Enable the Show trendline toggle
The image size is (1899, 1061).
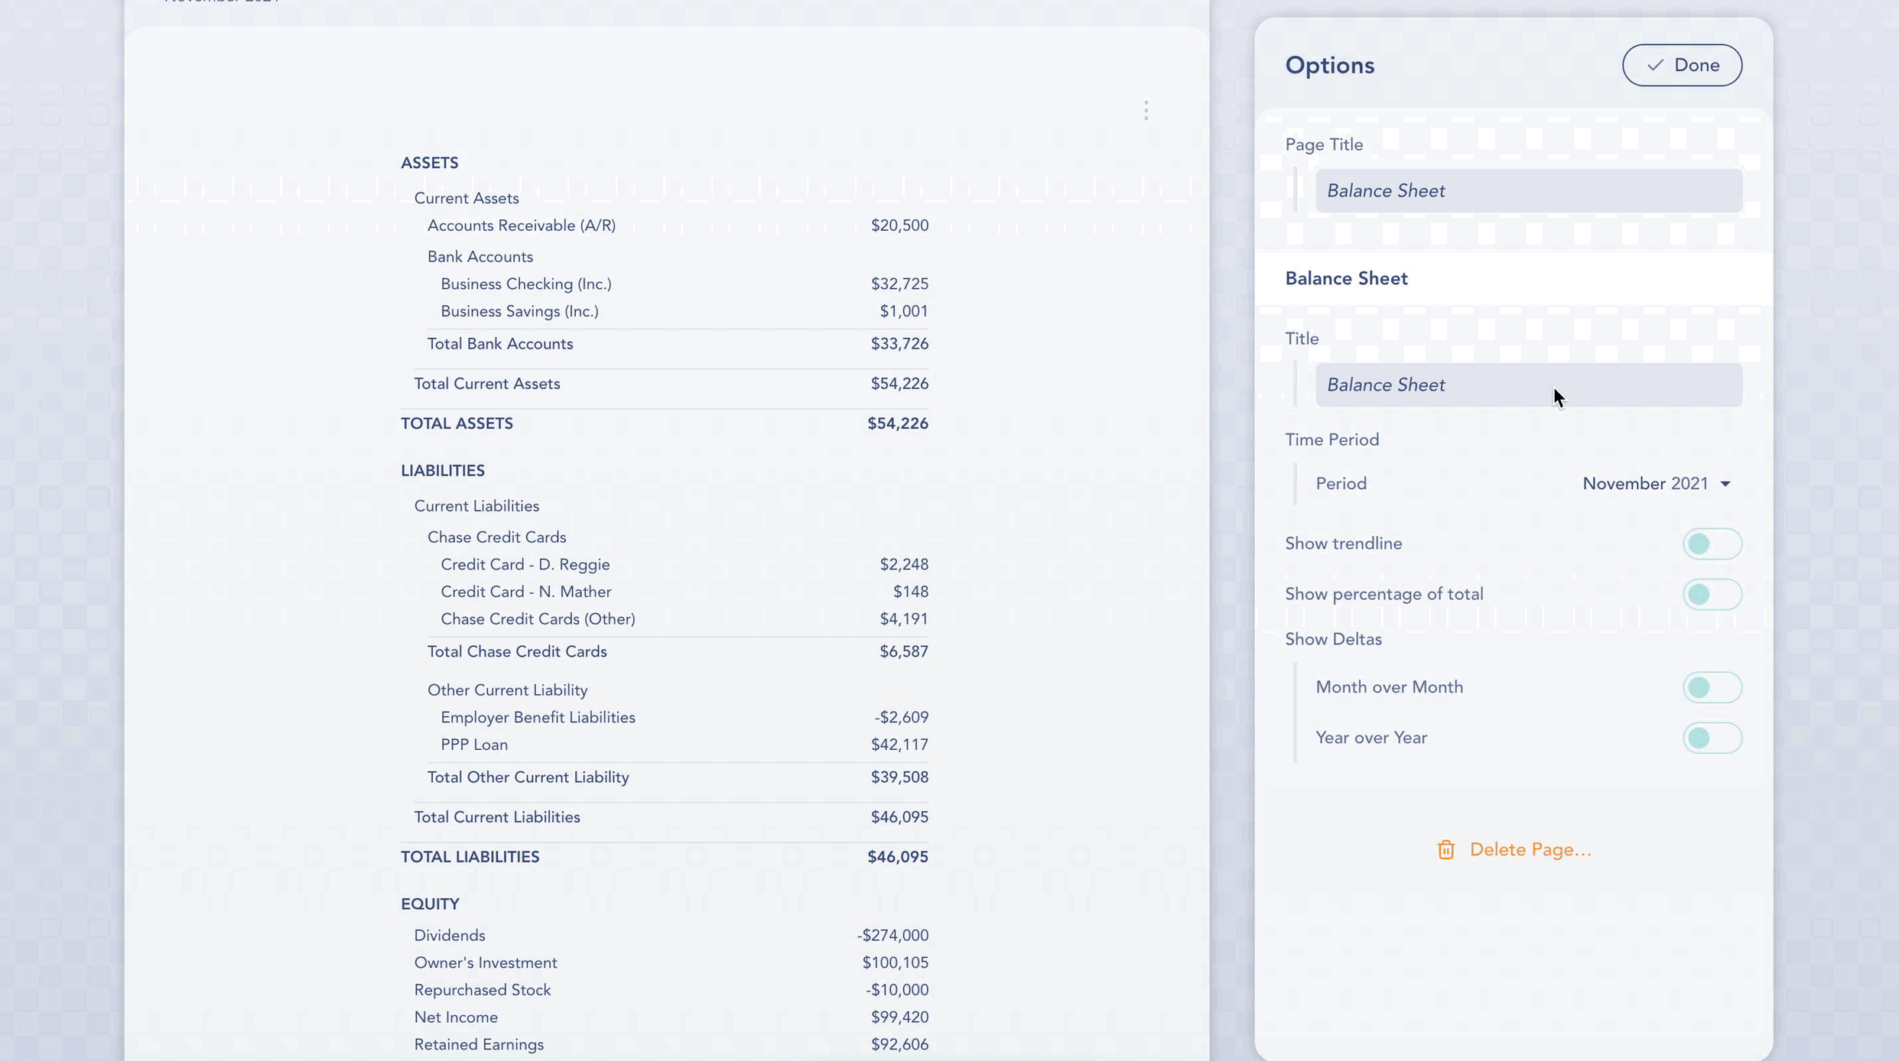[1712, 543]
